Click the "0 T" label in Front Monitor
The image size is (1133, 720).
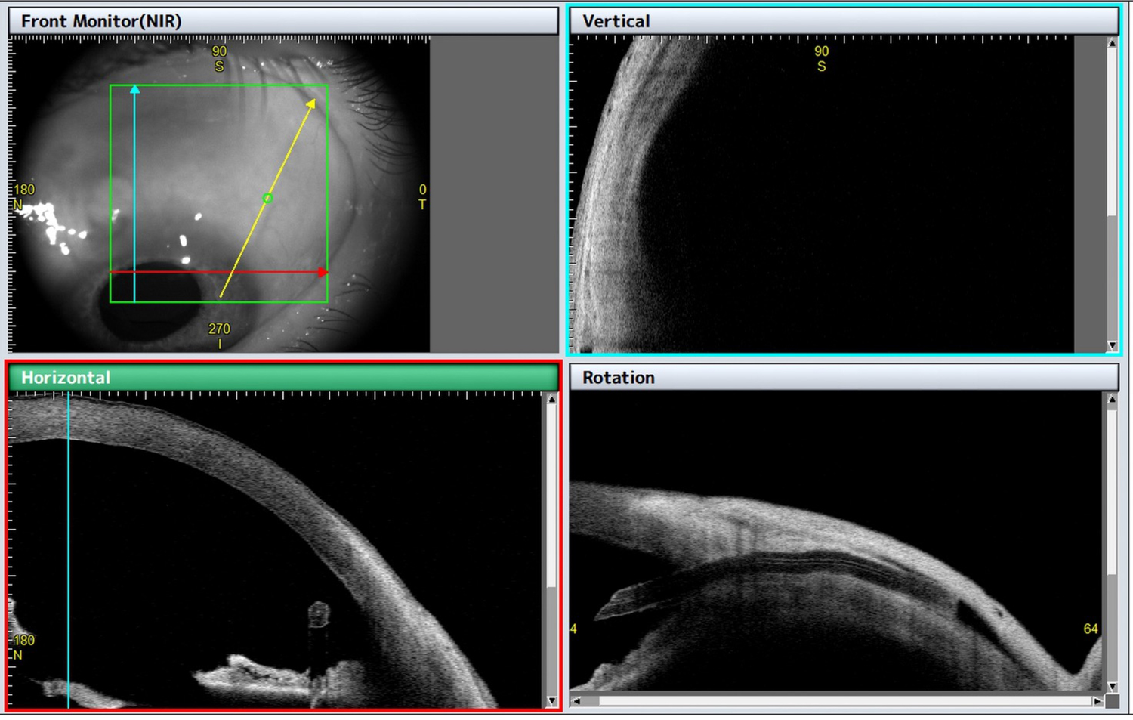coord(422,196)
